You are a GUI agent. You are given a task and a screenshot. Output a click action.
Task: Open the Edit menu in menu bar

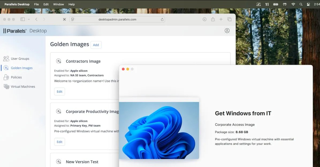[x=46, y=4]
